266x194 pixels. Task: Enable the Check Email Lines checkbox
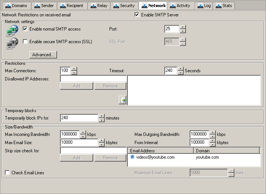pyautogui.click(x=7, y=173)
